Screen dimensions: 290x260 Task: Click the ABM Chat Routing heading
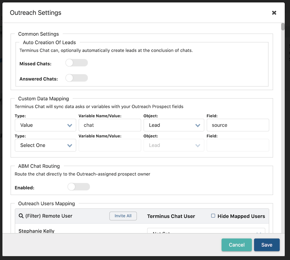[39, 166]
